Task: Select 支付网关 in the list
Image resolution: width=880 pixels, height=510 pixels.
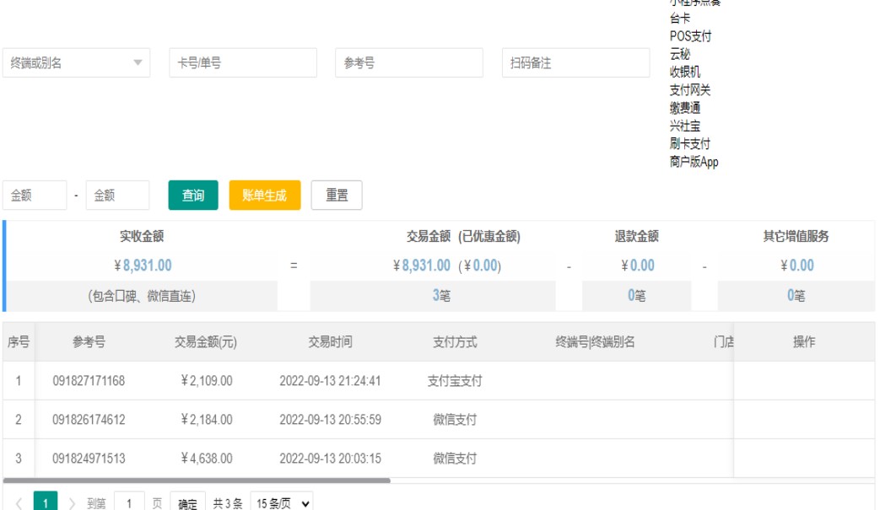Action: coord(690,90)
